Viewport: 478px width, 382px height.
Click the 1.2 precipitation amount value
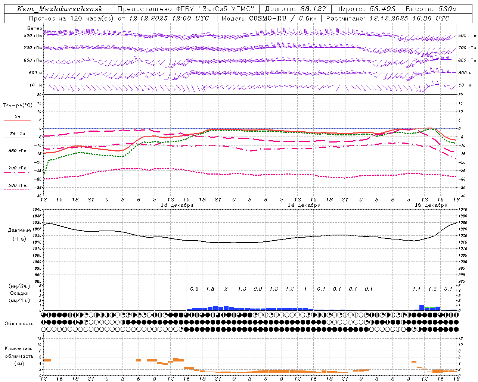[289, 289]
